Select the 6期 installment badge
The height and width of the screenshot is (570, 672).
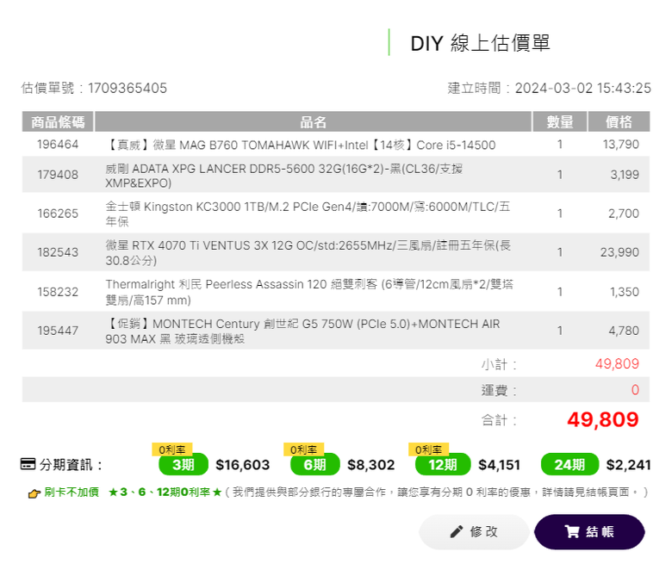coord(315,464)
